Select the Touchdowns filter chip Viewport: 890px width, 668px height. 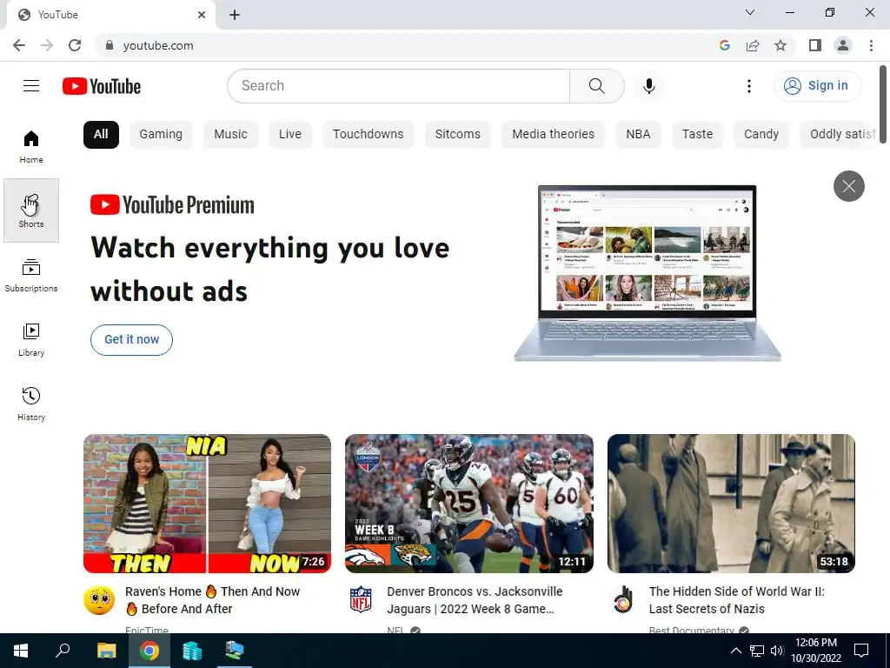point(368,134)
